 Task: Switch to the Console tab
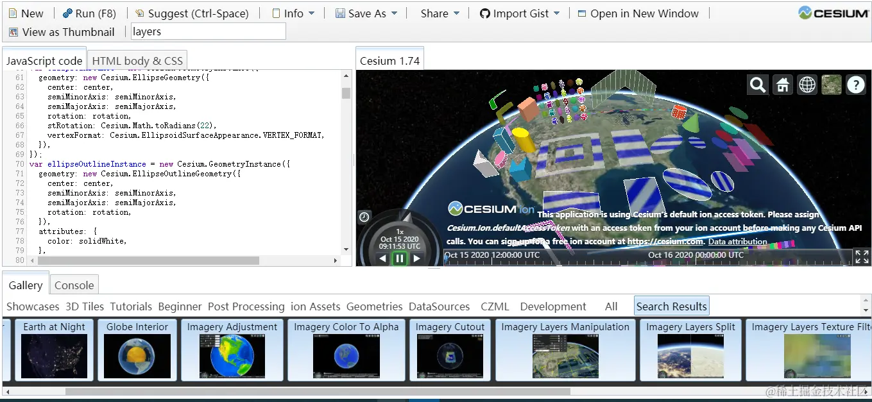tap(74, 285)
